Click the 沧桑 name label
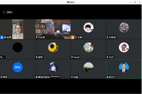142x94 pixels. tap(76, 77)
